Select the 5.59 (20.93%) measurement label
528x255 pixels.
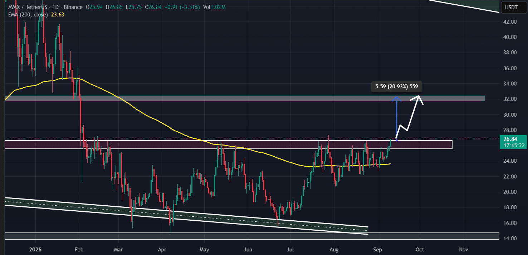coord(396,87)
